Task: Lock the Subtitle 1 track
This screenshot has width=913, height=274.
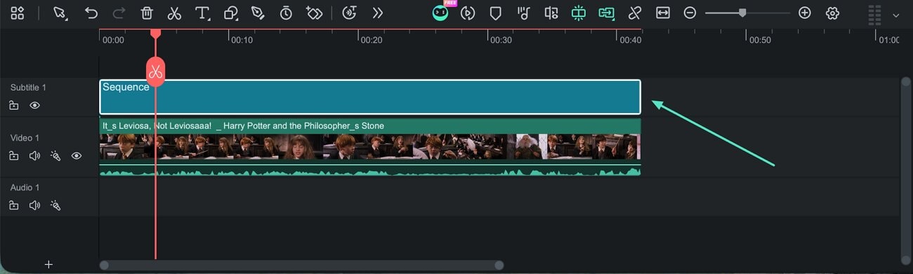Action: coord(14,105)
